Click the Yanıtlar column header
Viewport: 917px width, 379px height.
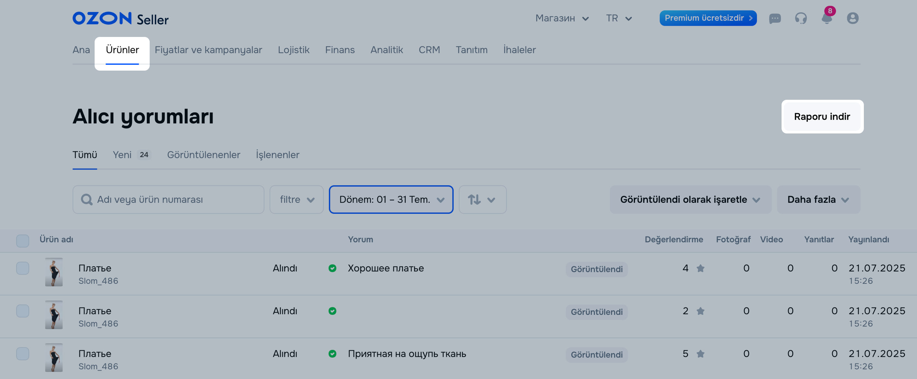pos(819,239)
